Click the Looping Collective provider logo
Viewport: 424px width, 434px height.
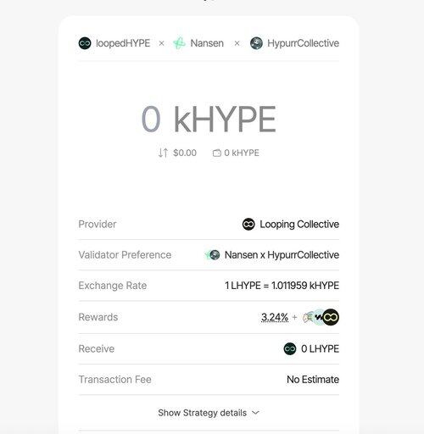[248, 225]
